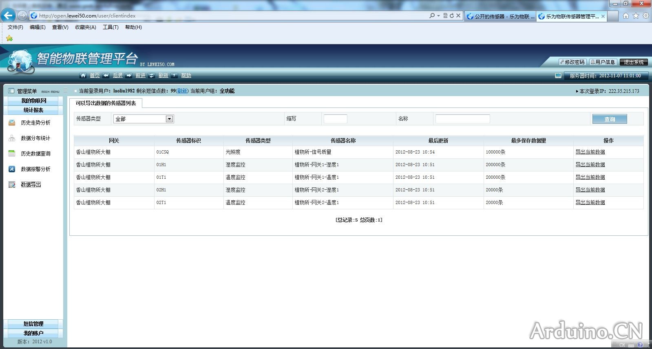652x349 pixels.
Task: Click the refresh icon beside 刷新
Action: point(152,75)
